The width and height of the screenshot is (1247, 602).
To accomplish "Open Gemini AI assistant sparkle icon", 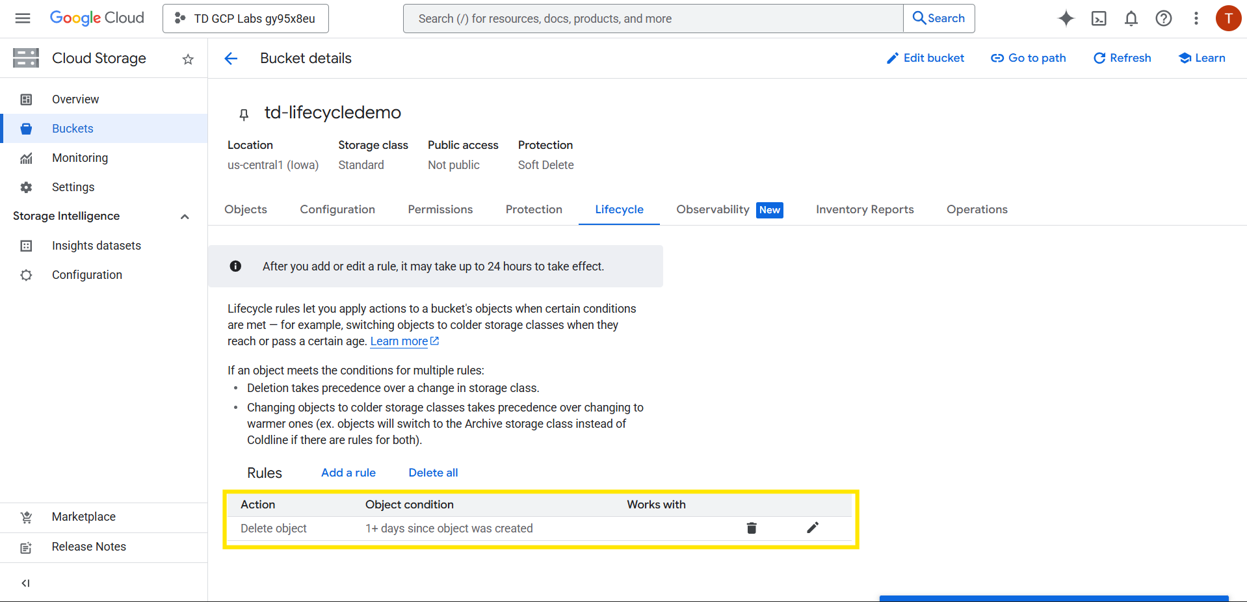I will 1066,18.
